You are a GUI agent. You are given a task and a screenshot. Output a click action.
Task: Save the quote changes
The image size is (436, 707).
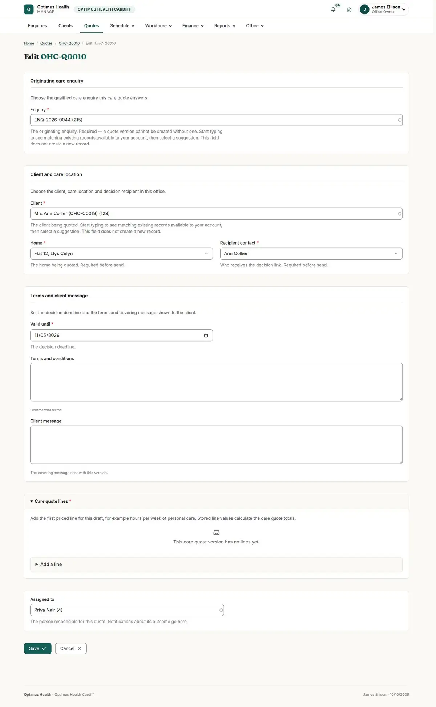pos(38,648)
